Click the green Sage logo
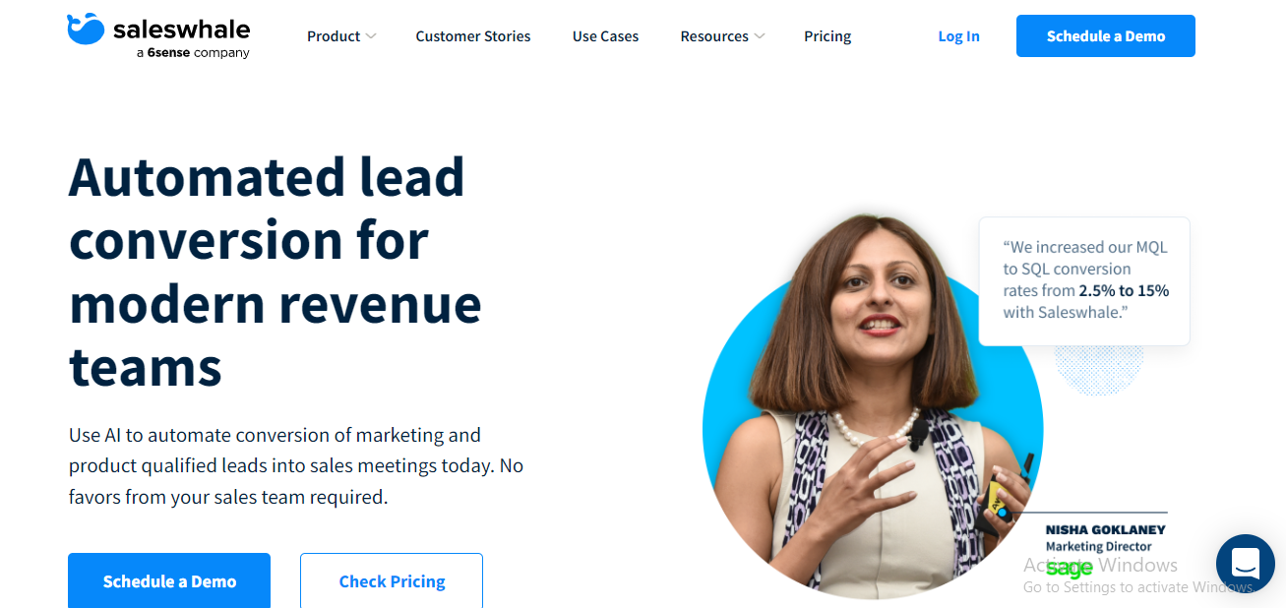 point(1070,569)
